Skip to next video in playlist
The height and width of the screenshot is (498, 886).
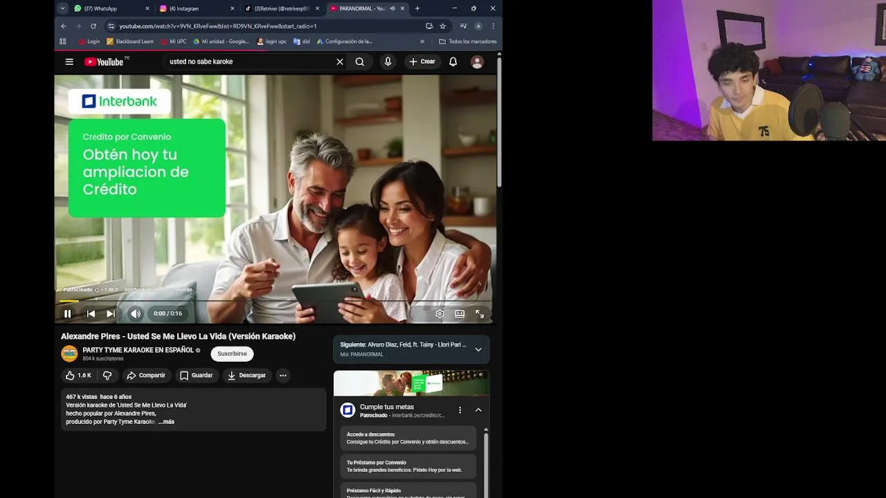pyautogui.click(x=111, y=313)
